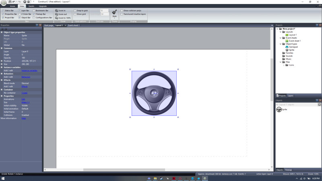Click the grid height input field
Image resolution: width=322 pixels, height=181 pixels.
click(105, 14)
